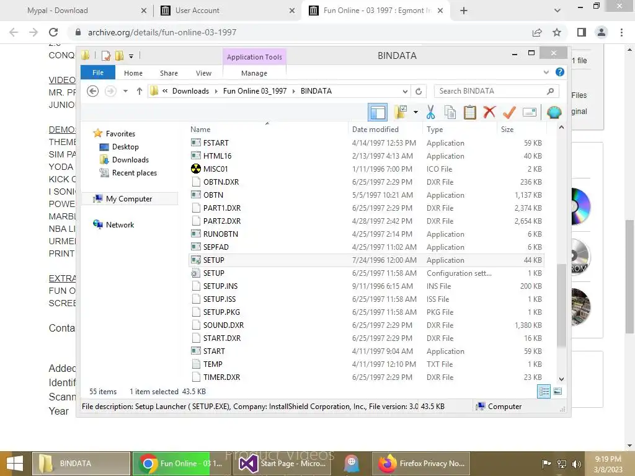The height and width of the screenshot is (476, 635).
Task: Click the Classic Shell settings icon
Action: click(554, 112)
